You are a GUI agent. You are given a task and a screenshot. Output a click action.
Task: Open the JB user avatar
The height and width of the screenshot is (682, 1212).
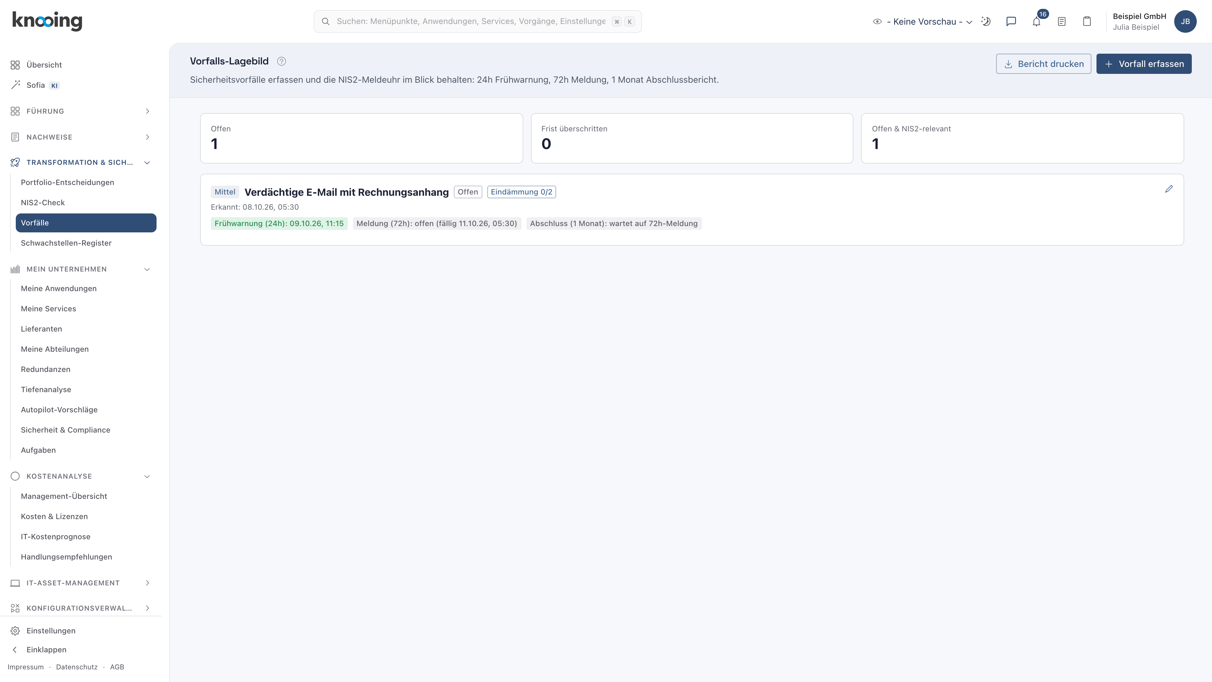pyautogui.click(x=1185, y=22)
